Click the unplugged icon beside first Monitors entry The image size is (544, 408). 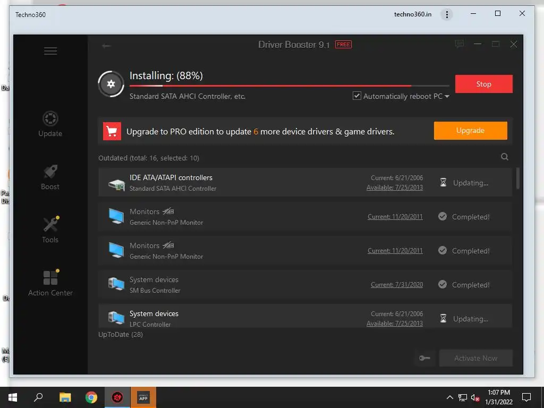tap(168, 211)
